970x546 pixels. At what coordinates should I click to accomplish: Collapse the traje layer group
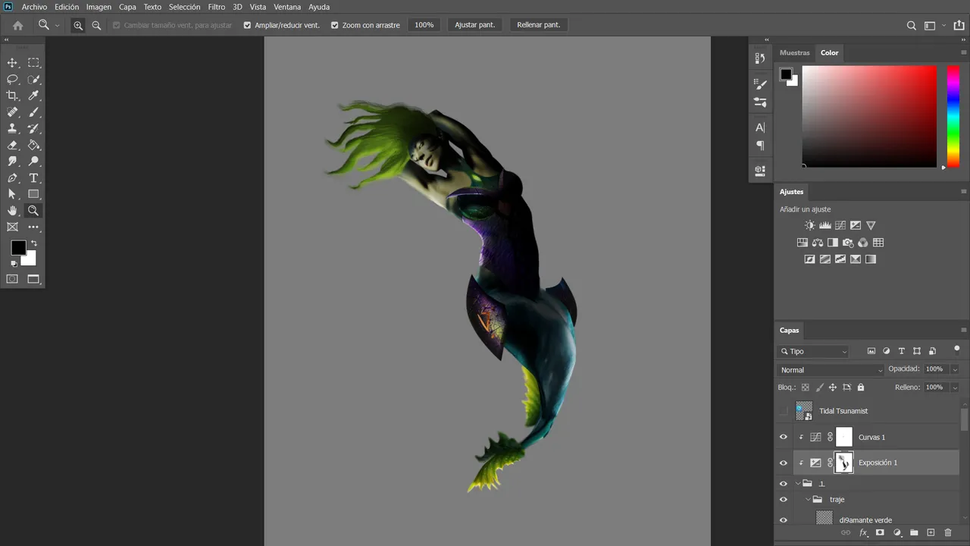[x=808, y=499]
